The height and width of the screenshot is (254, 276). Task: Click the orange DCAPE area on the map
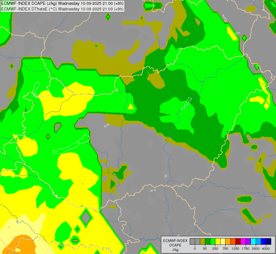click(23, 244)
